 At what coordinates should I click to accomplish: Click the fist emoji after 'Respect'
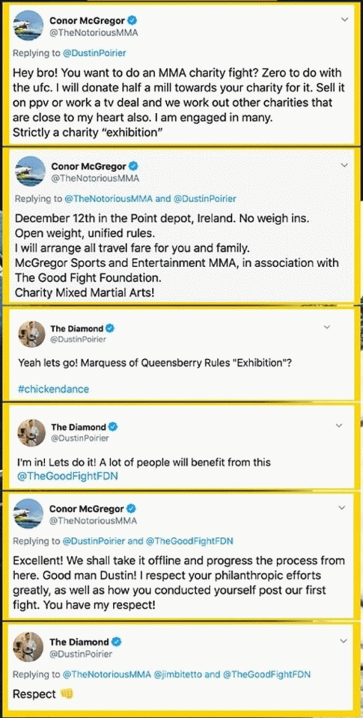click(67, 694)
